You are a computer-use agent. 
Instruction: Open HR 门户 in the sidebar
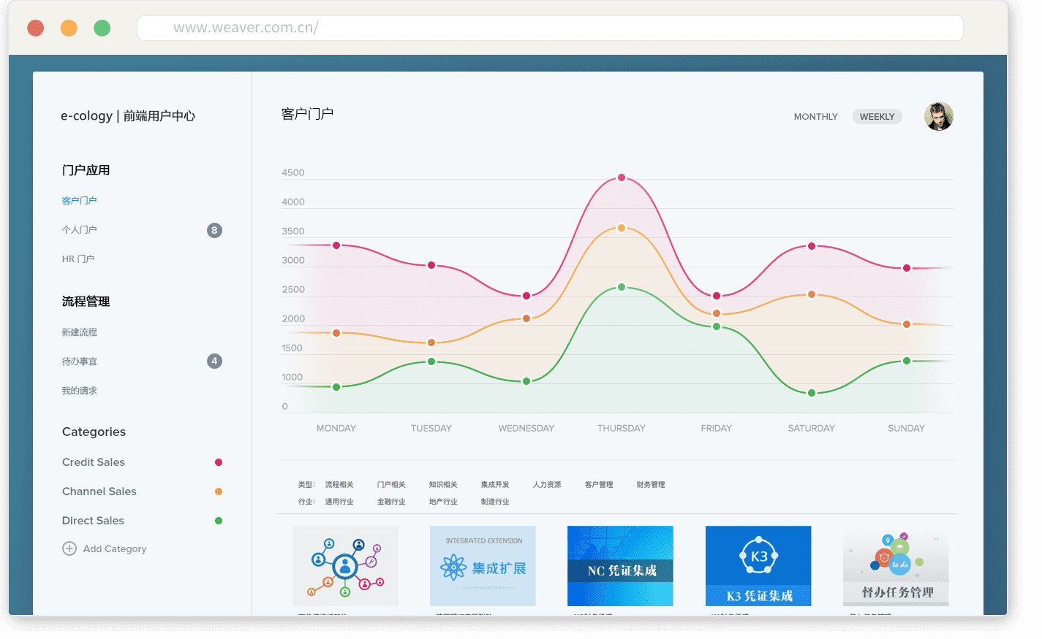tap(78, 259)
